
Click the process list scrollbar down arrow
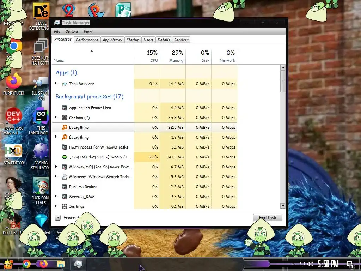pos(282,206)
